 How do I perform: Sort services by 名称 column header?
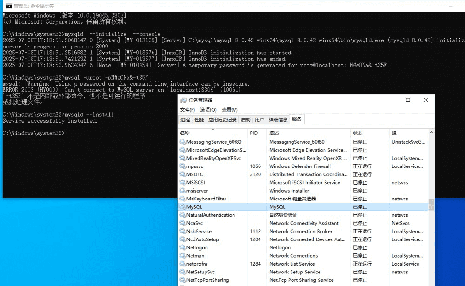(213, 133)
